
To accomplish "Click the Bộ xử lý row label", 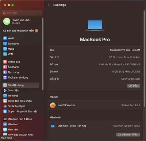I will [x=54, y=57].
